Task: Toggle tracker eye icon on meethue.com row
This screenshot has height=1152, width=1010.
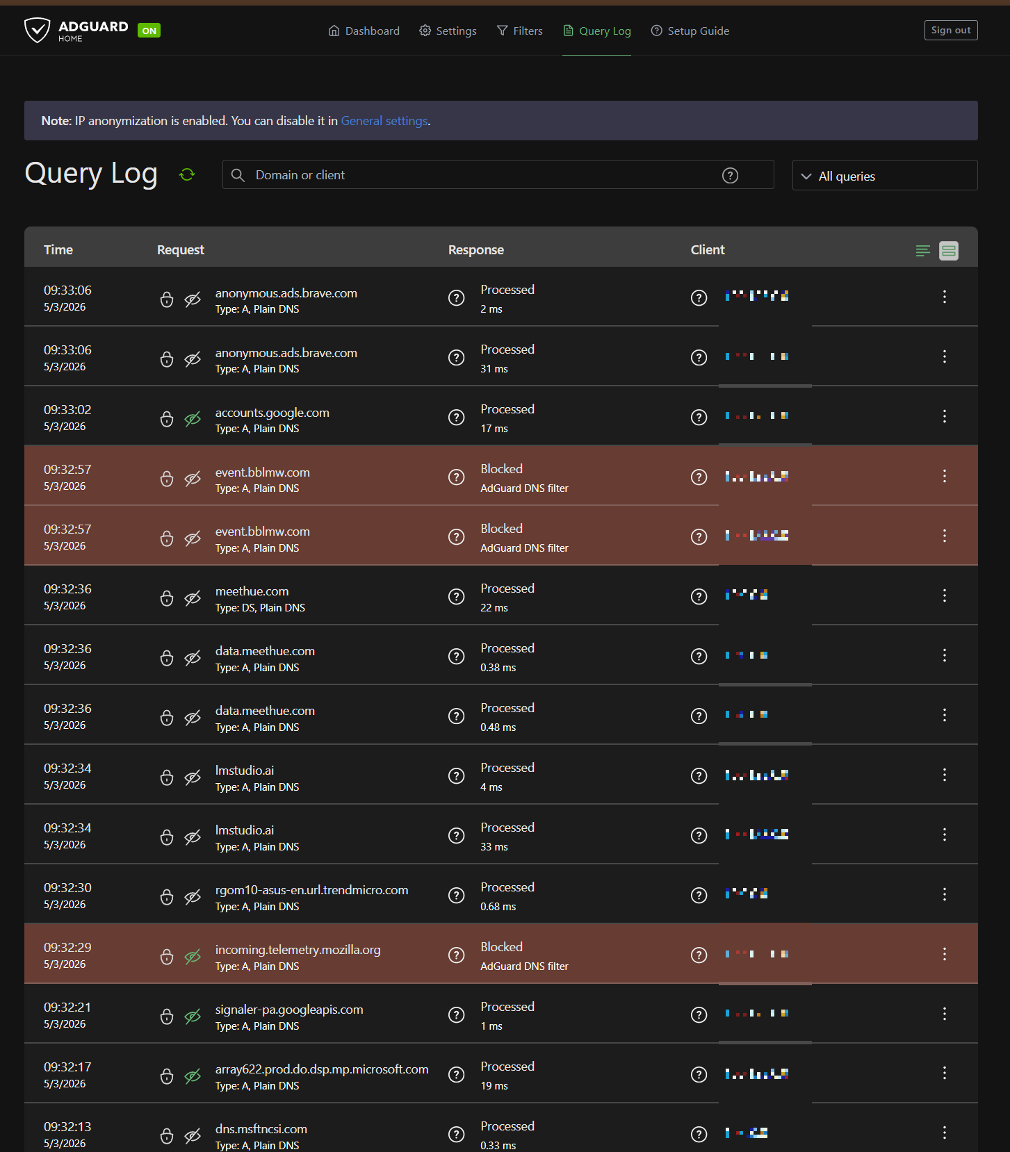Action: tap(193, 598)
